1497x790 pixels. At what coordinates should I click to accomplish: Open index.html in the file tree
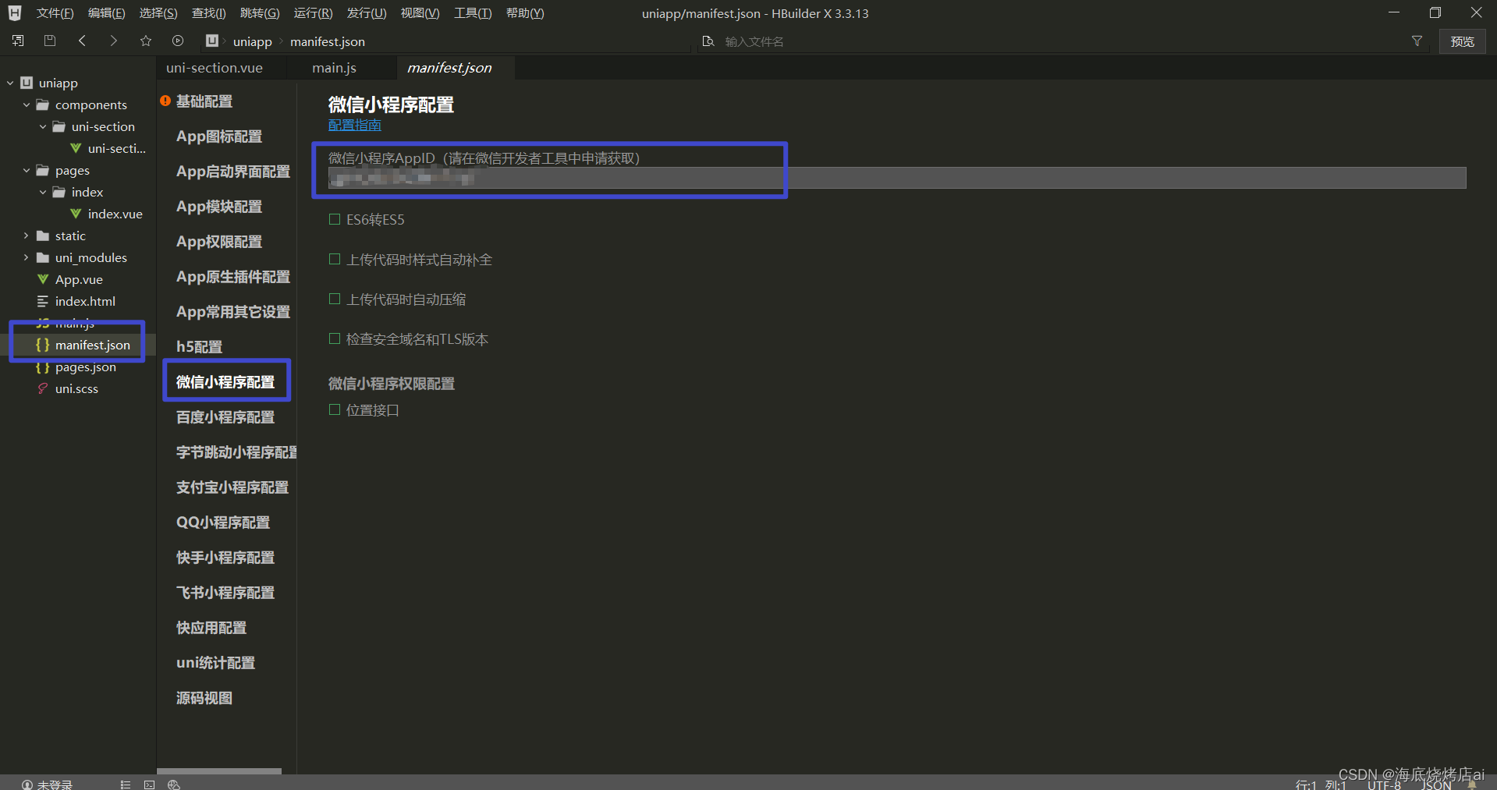(85, 301)
